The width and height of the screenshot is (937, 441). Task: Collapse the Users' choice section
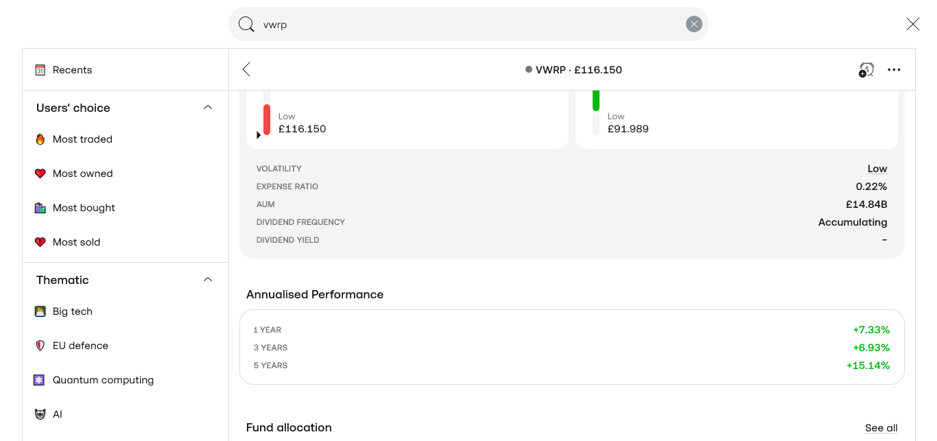coord(208,108)
